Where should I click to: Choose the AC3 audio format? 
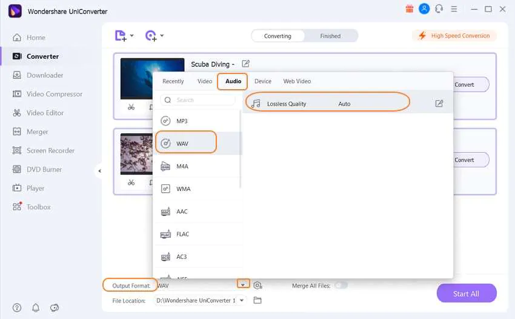[198, 257]
